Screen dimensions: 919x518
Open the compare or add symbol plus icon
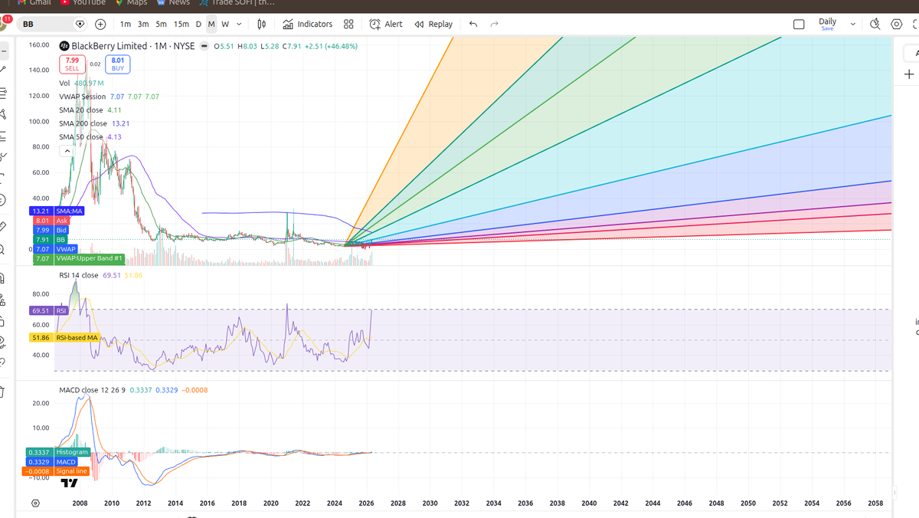100,25
